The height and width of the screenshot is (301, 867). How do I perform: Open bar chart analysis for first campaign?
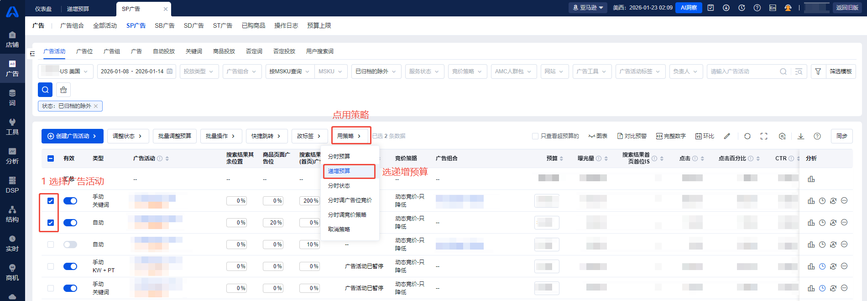pos(811,201)
